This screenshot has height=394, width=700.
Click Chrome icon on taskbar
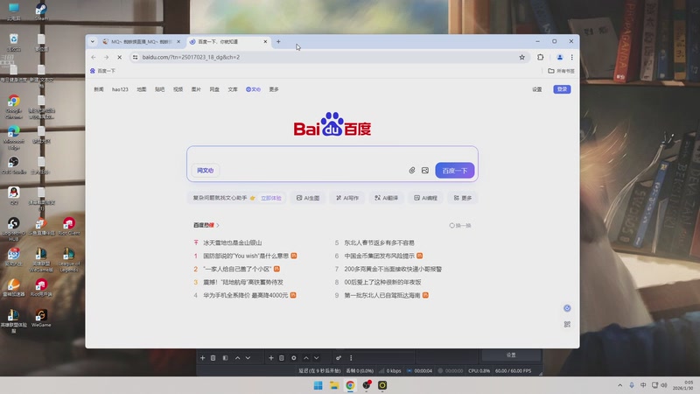350,385
